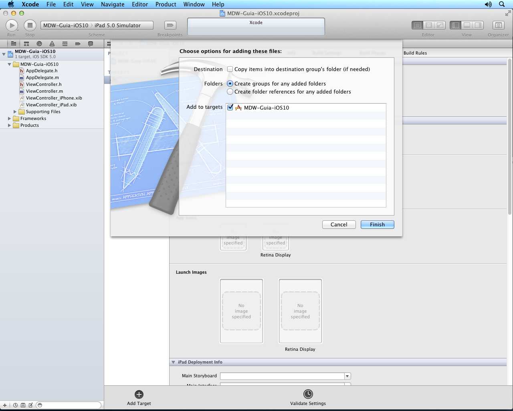
Task: Toggle the Utilities pane view button
Action: click(478, 25)
